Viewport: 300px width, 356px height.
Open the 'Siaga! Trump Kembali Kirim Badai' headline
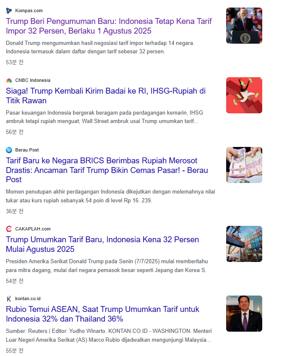[105, 96]
